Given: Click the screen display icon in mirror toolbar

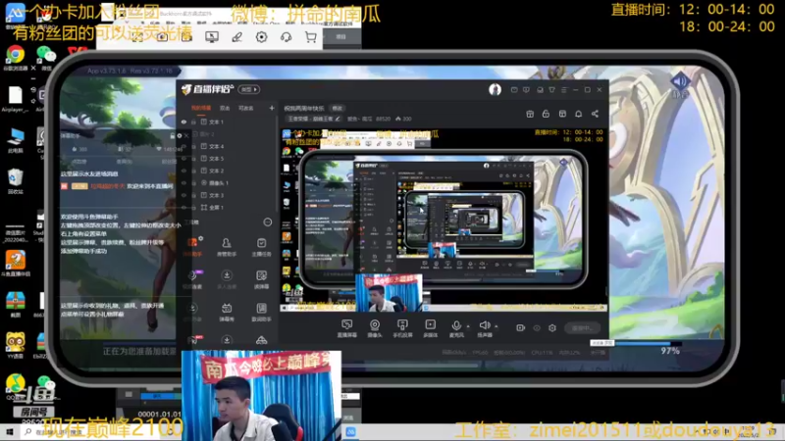Looking at the screenshot, I should pyautogui.click(x=212, y=37).
